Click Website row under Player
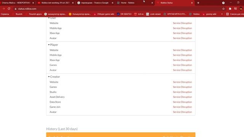The image size is (244, 137). pyautogui.click(x=121, y=50)
